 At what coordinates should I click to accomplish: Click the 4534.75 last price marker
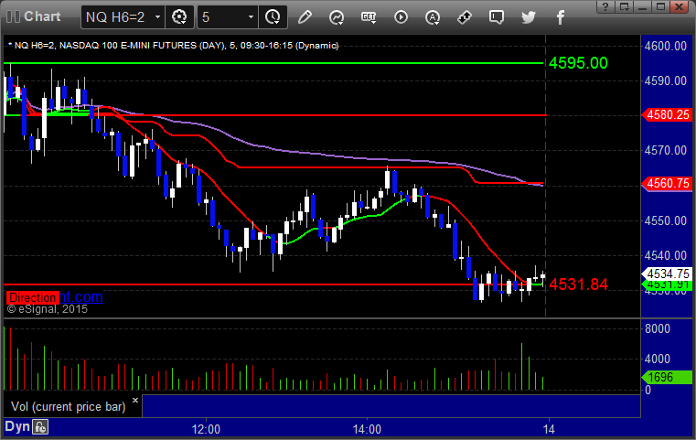pyautogui.click(x=668, y=274)
